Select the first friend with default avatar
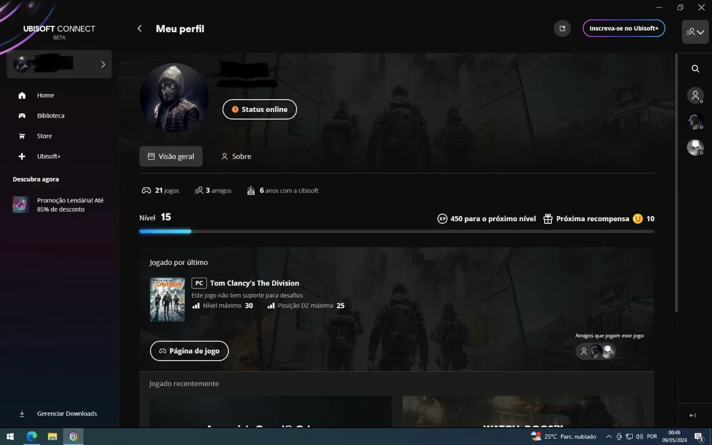The width and height of the screenshot is (712, 445). point(695,95)
